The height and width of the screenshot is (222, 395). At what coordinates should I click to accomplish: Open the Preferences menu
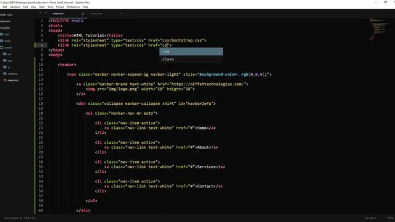(73, 7)
